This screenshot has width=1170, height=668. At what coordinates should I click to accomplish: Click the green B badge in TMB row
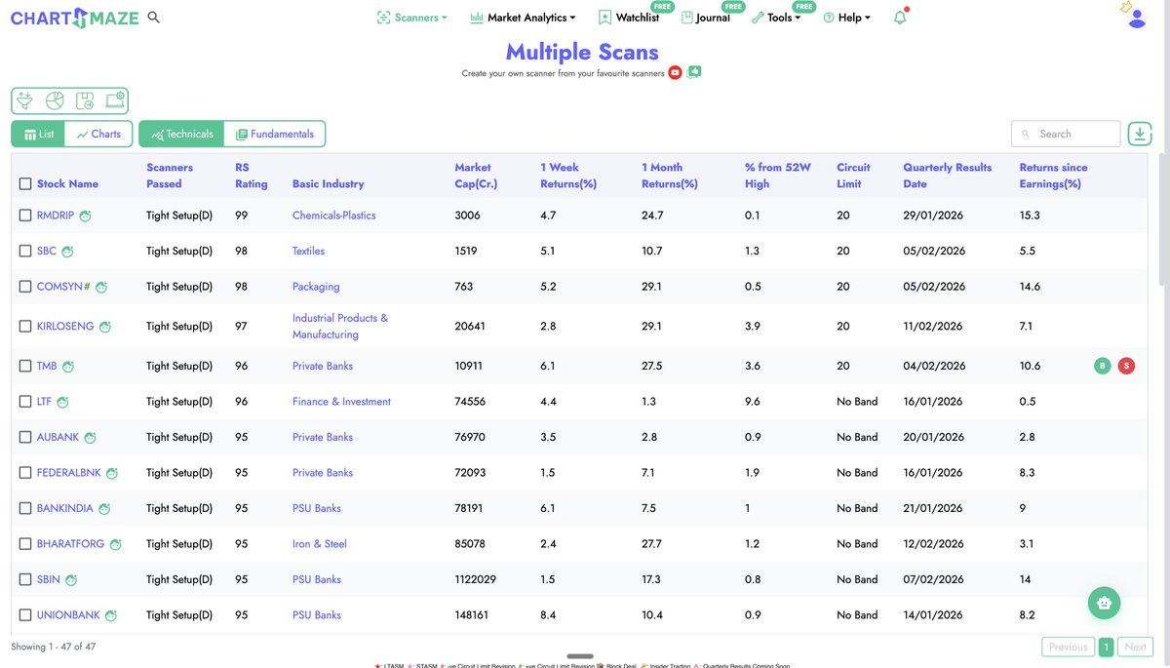tap(1103, 366)
